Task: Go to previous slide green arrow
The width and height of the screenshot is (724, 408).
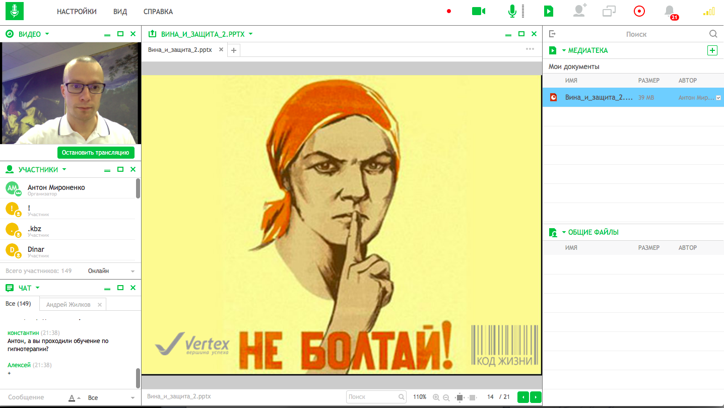Action: pyautogui.click(x=523, y=397)
